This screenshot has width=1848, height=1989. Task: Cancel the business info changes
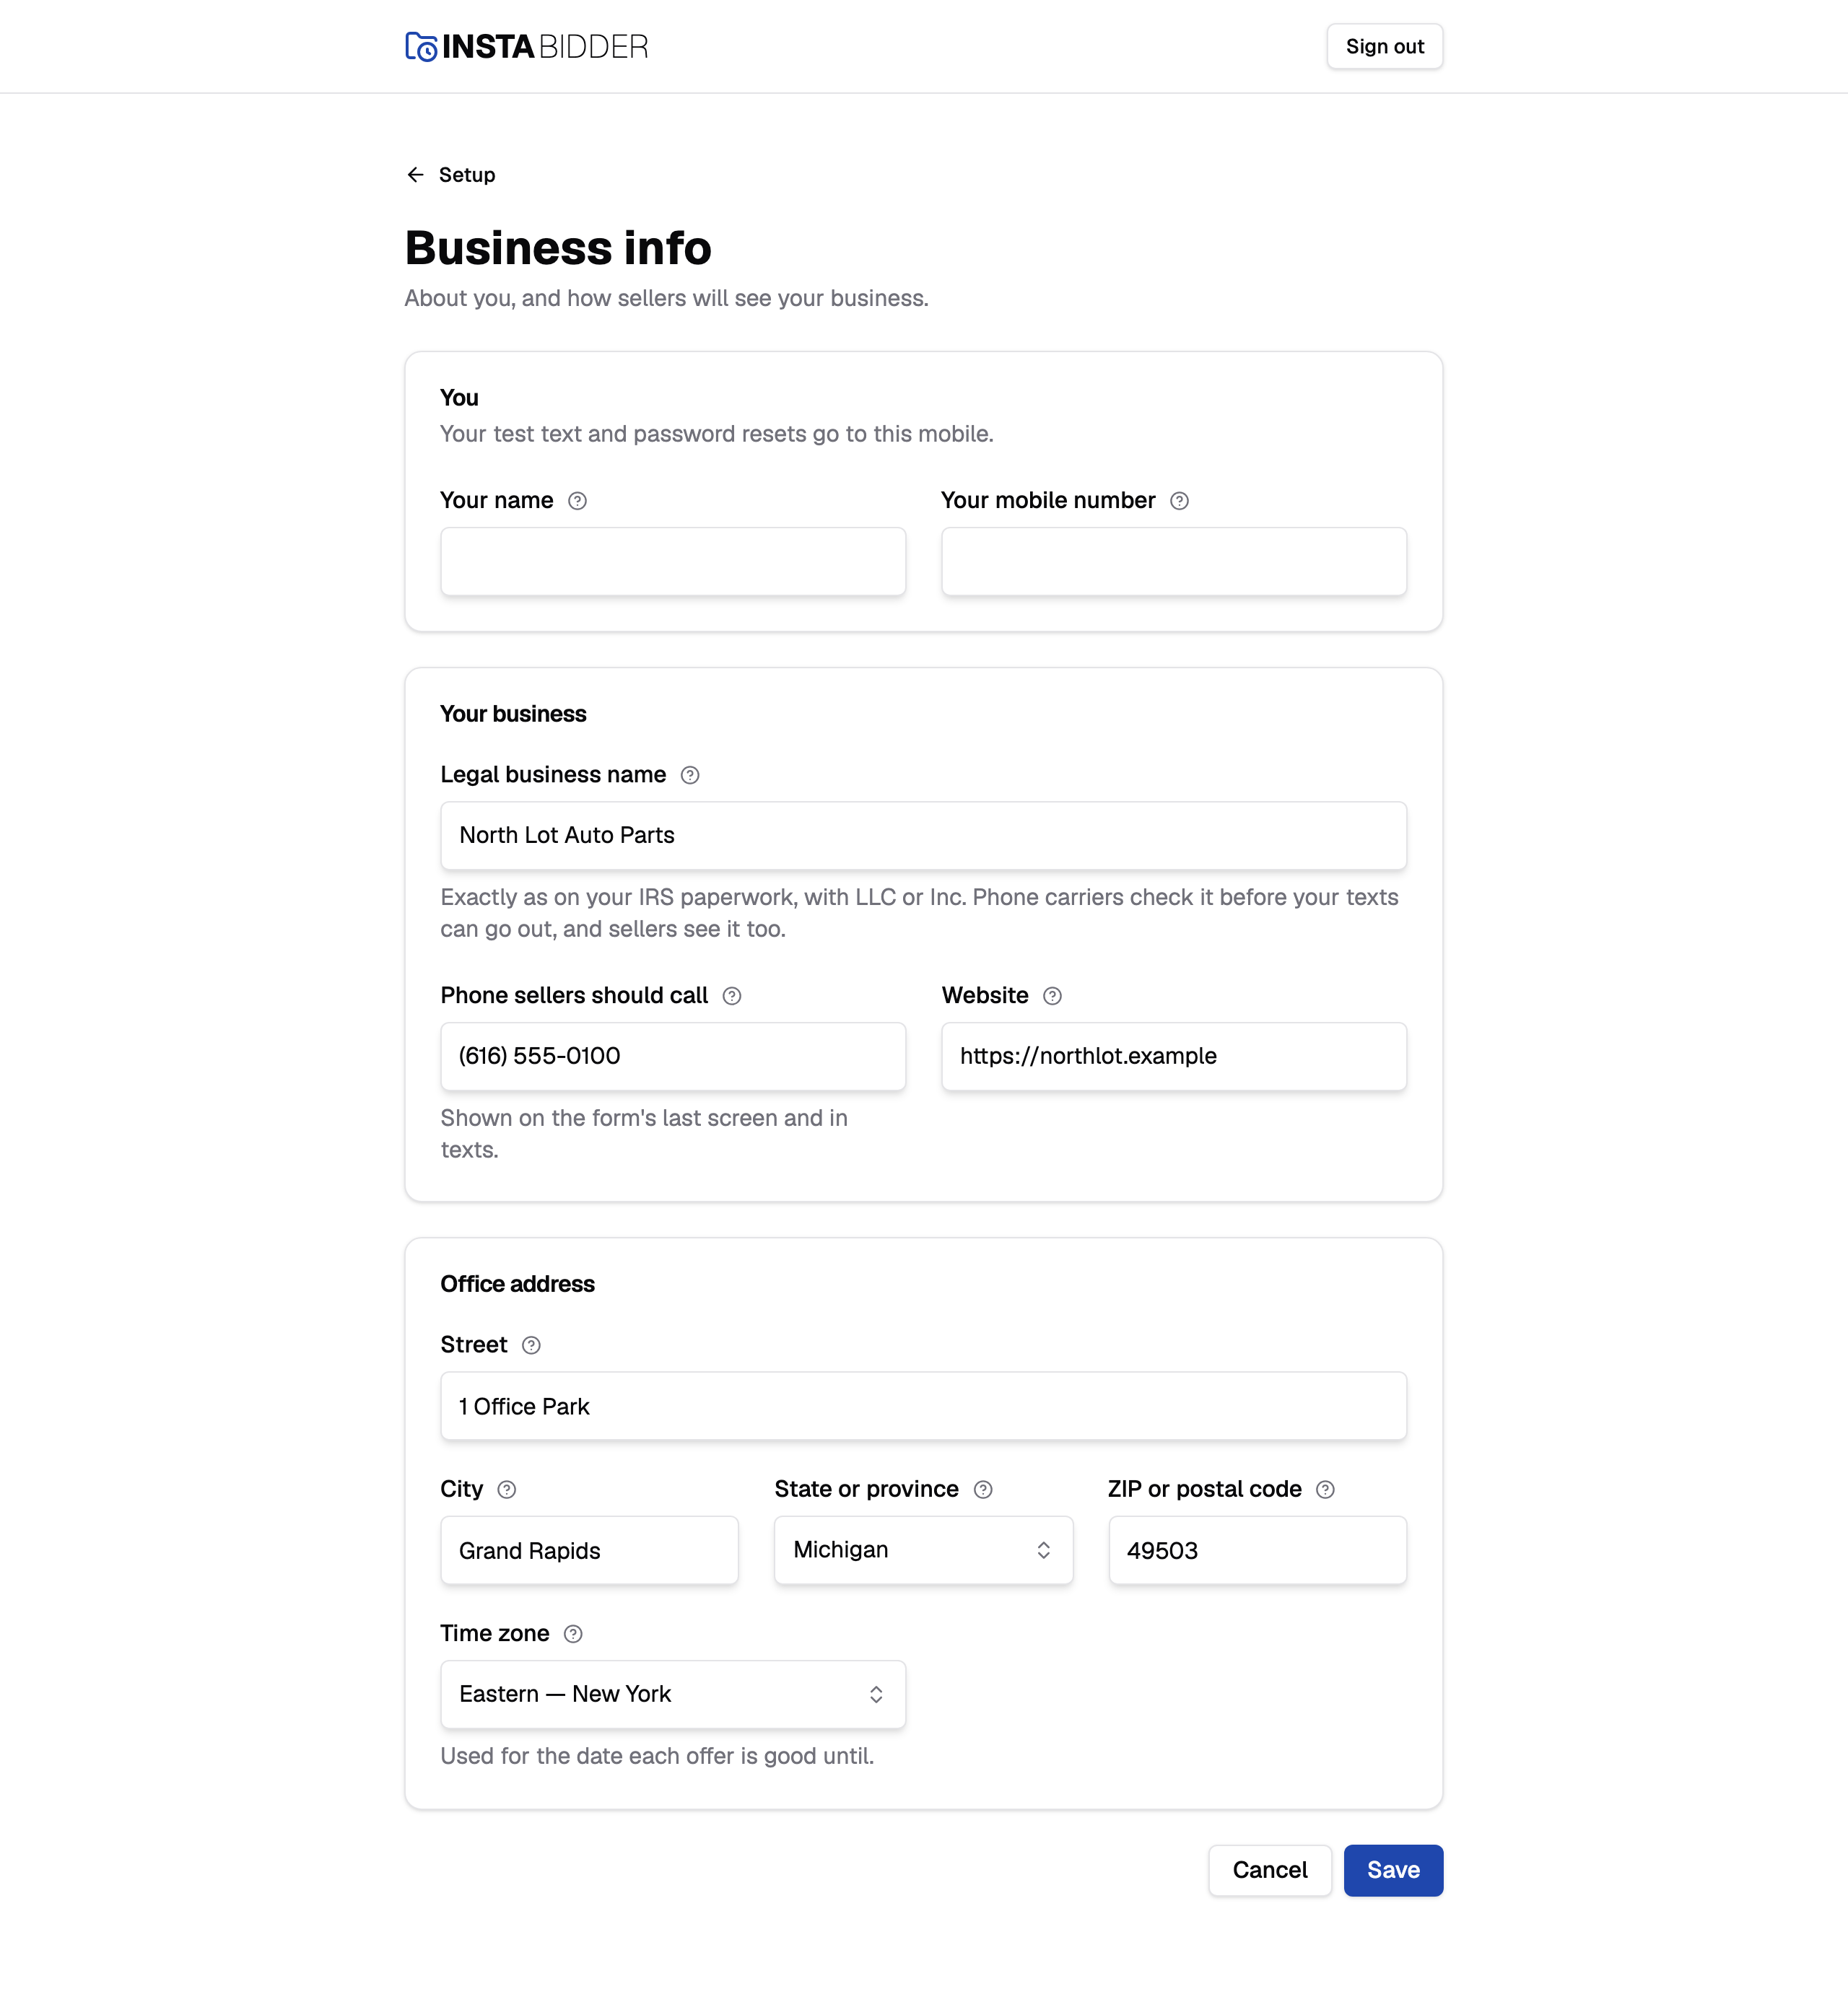1270,1870
